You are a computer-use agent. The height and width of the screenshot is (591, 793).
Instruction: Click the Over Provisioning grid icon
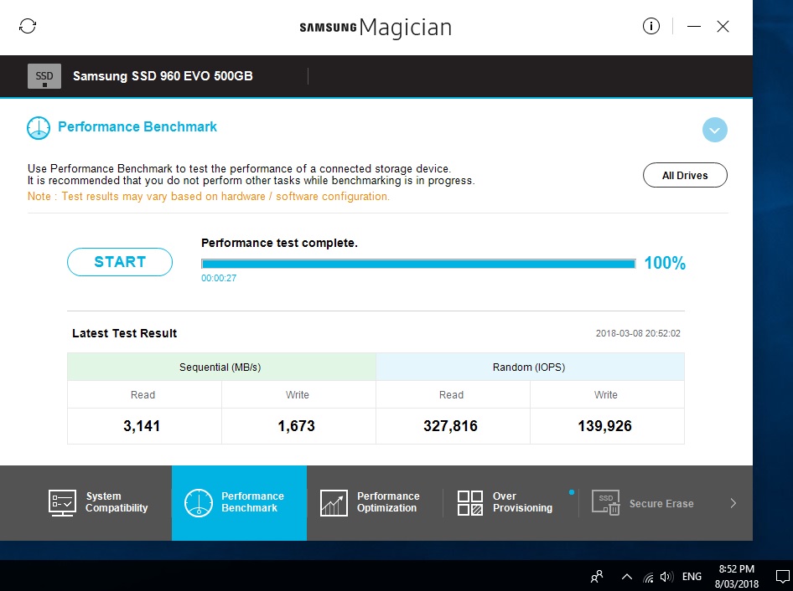pos(469,503)
